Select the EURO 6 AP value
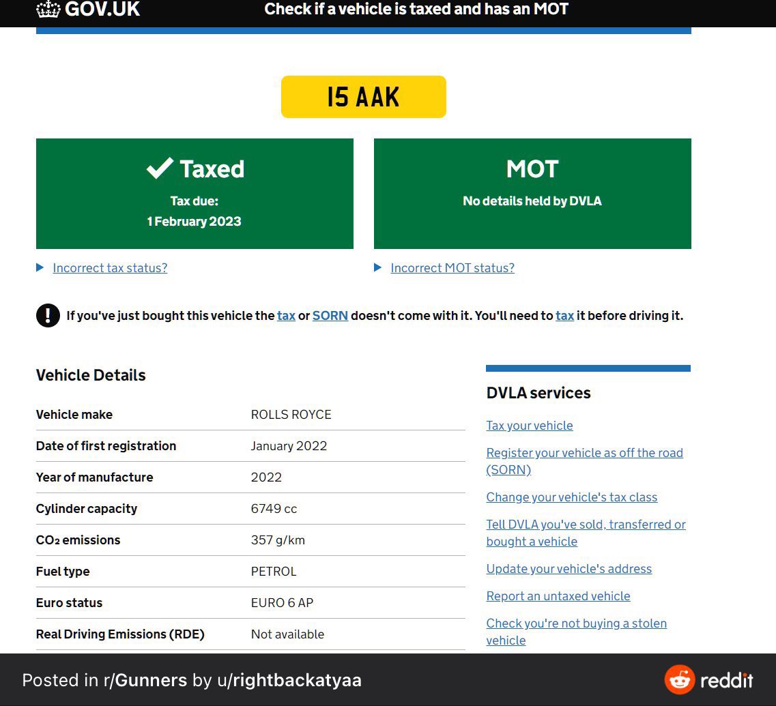The height and width of the screenshot is (706, 776). pos(282,602)
